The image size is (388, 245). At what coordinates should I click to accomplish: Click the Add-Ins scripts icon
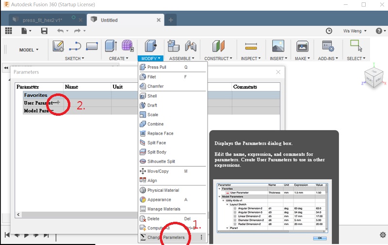tap(328, 46)
